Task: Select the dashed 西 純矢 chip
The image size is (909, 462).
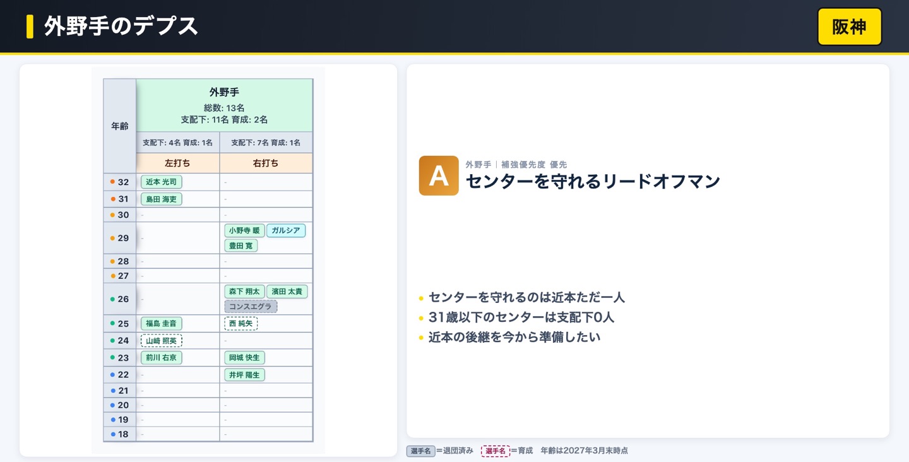Action: pos(241,324)
